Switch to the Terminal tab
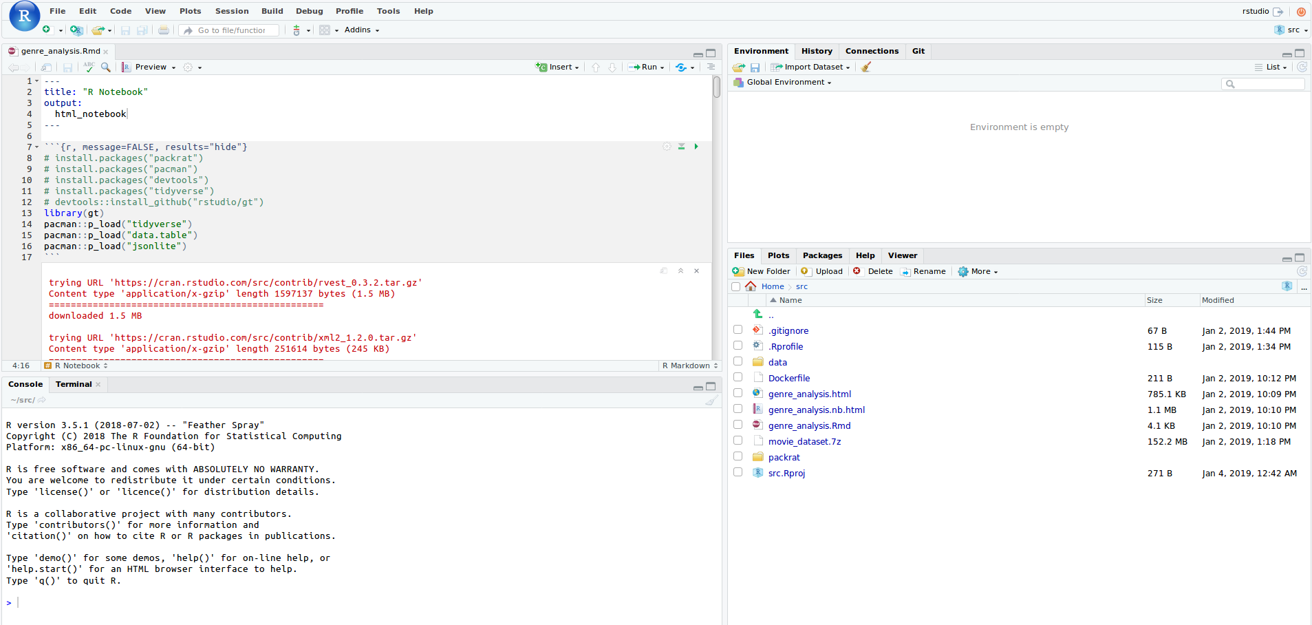Screen dimensions: 1312x625 point(74,384)
